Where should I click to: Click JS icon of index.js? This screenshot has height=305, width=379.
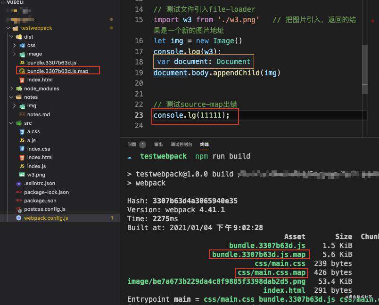22,166
